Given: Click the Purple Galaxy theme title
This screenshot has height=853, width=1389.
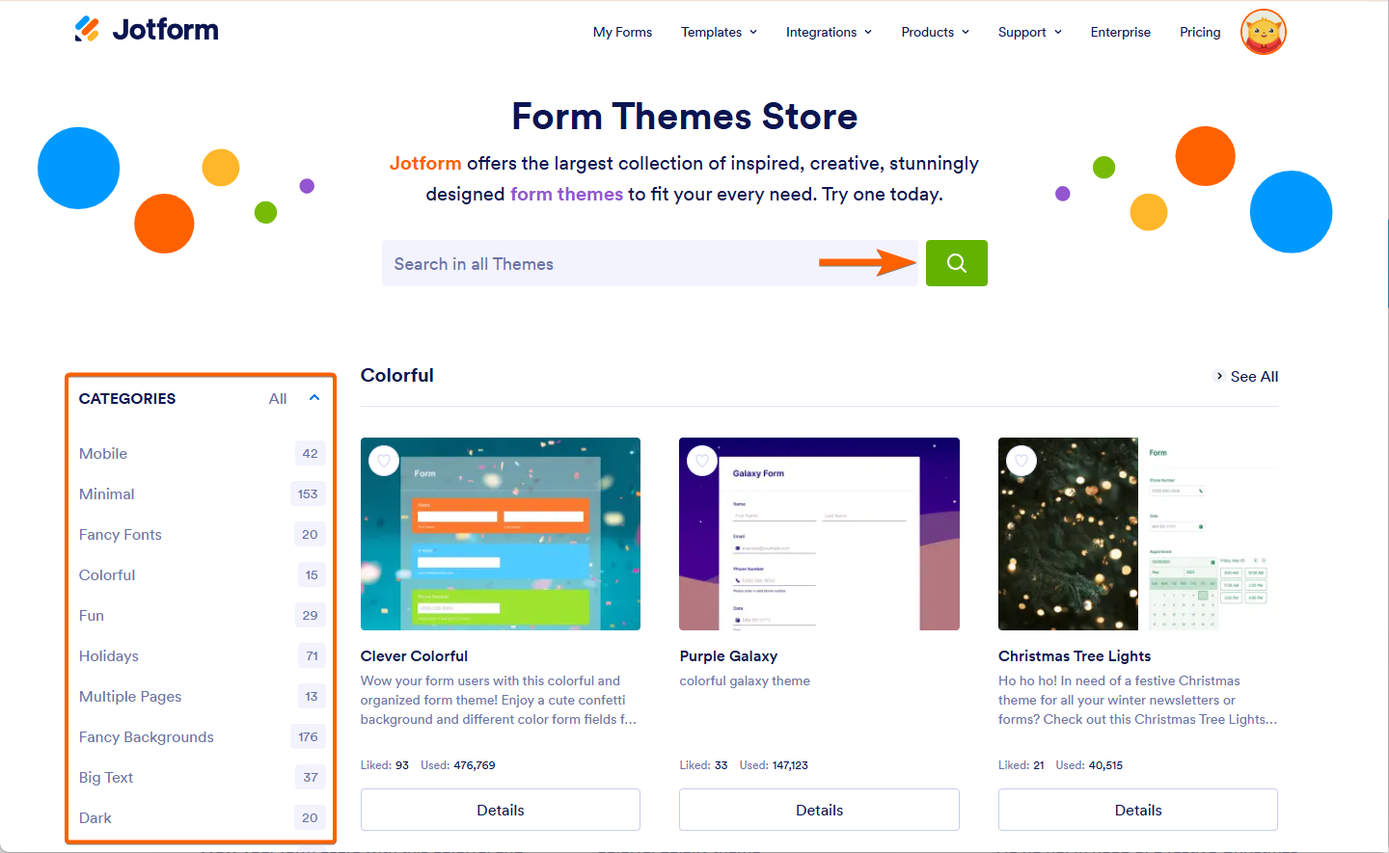Looking at the screenshot, I should [728, 656].
